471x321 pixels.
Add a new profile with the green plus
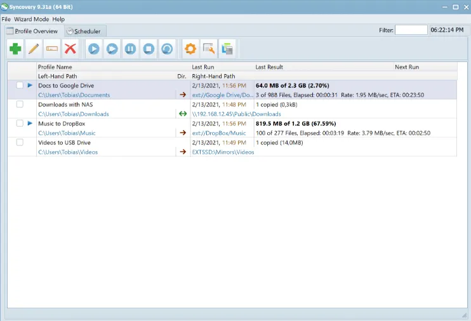coord(15,49)
